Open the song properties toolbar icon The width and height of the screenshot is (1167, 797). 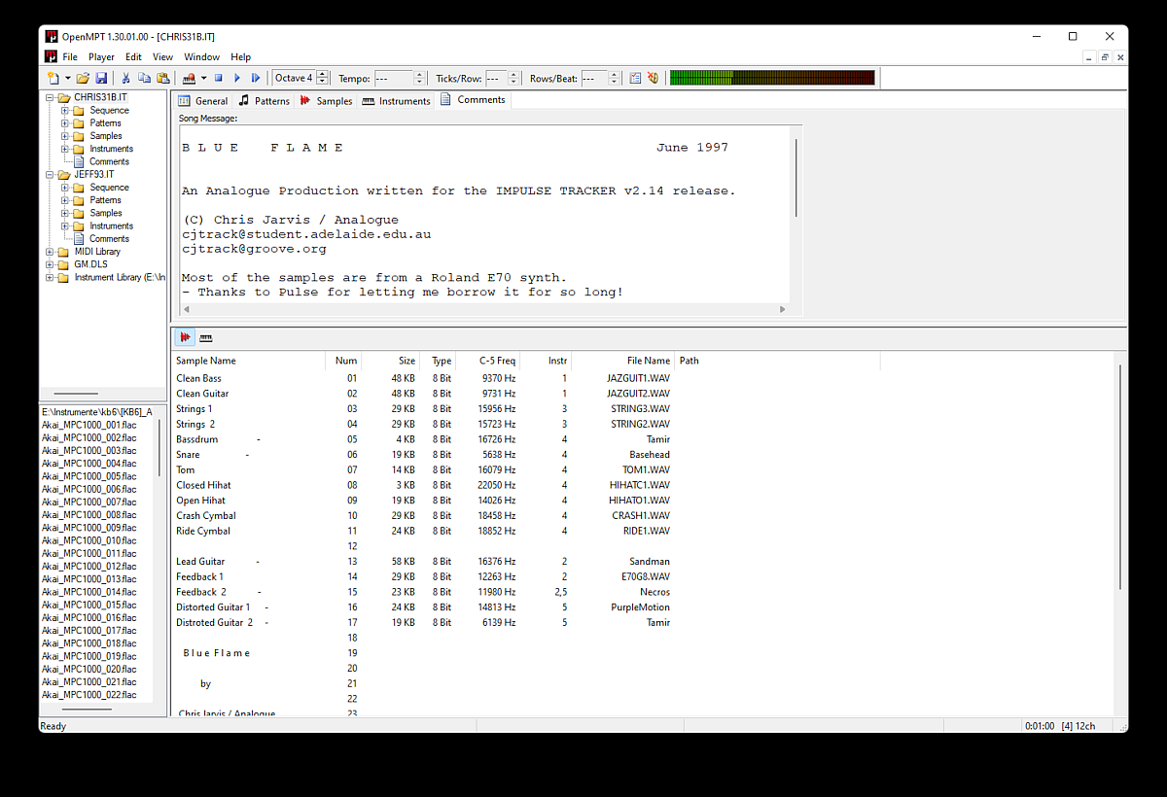pos(635,78)
